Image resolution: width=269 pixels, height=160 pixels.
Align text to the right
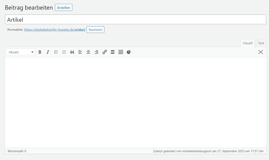tap(96, 52)
